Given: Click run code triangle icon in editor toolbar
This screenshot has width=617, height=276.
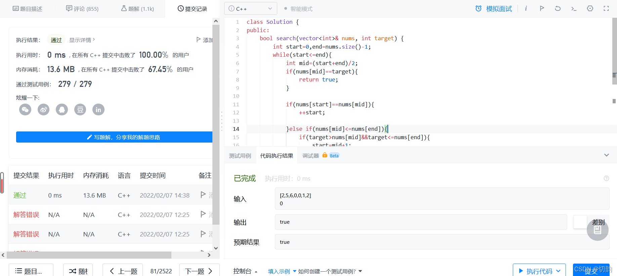Looking at the screenshot, I should pyautogui.click(x=542, y=8).
